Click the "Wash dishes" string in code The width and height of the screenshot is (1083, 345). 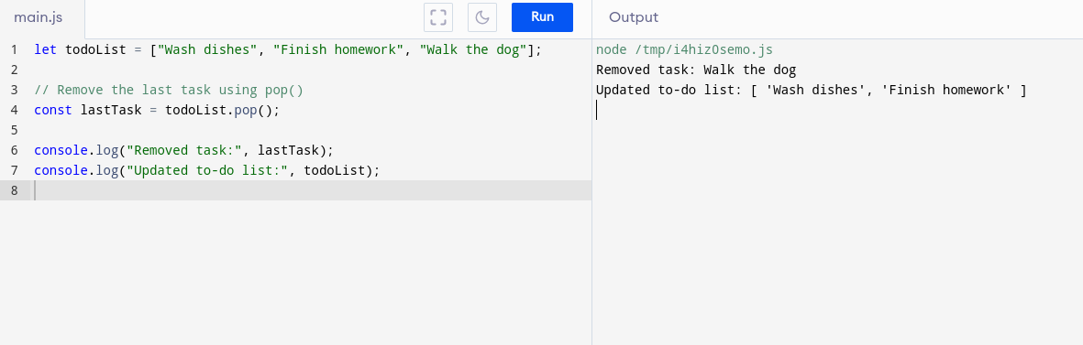207,50
